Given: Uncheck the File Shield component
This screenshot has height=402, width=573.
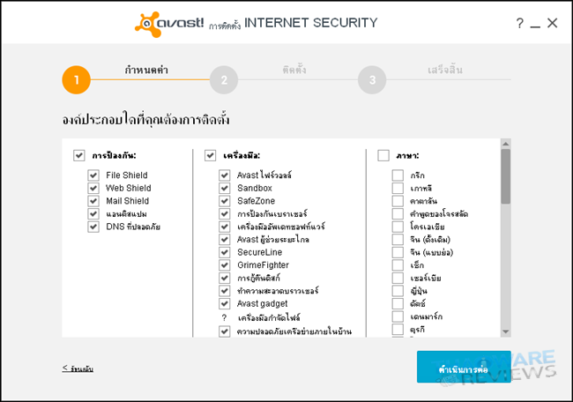Looking at the screenshot, I should click(93, 175).
